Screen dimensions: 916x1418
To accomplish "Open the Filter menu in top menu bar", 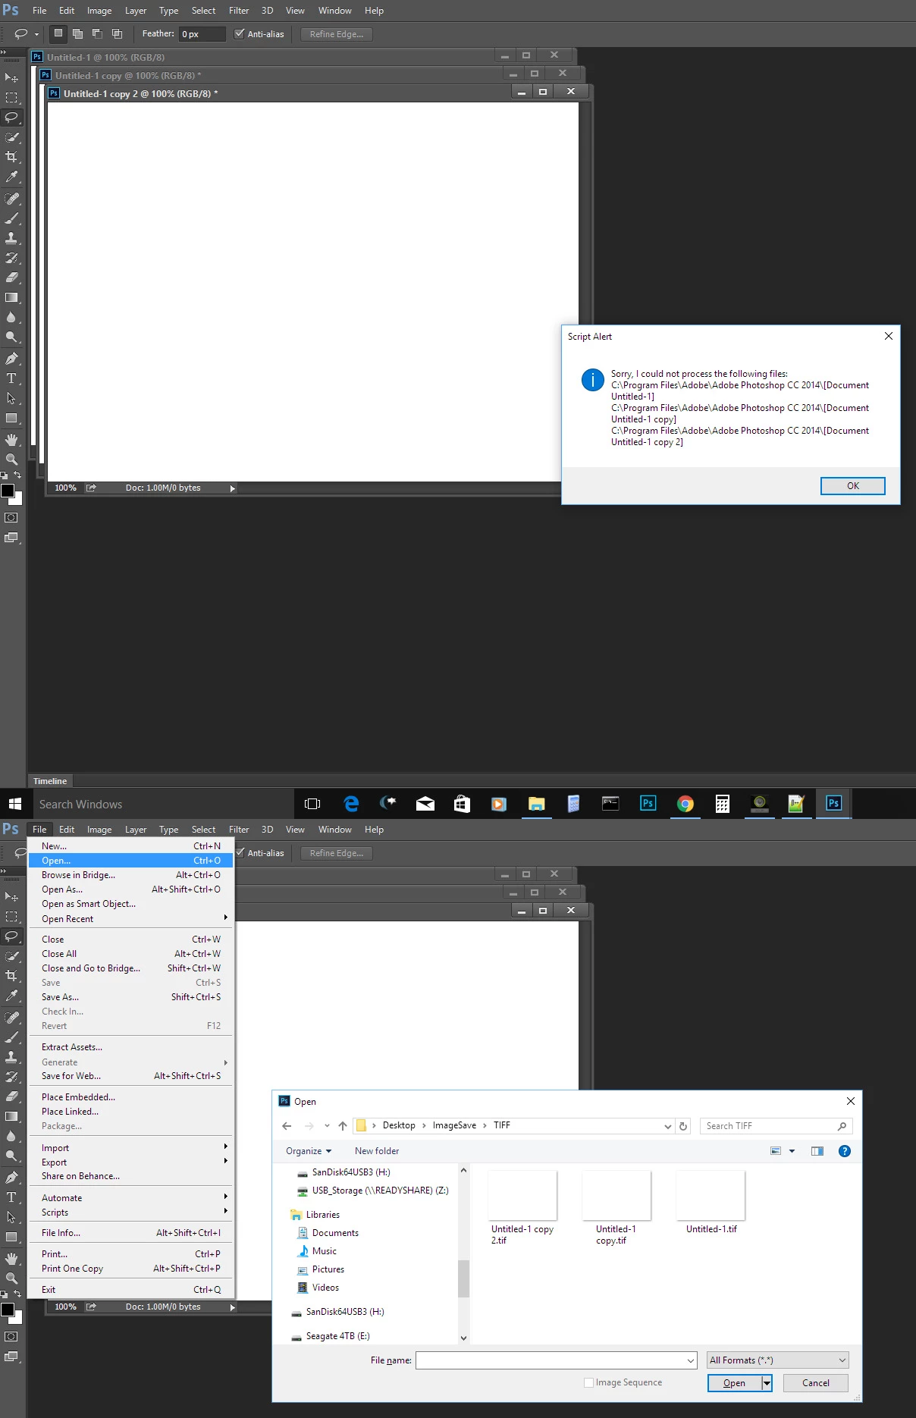I will 239,11.
